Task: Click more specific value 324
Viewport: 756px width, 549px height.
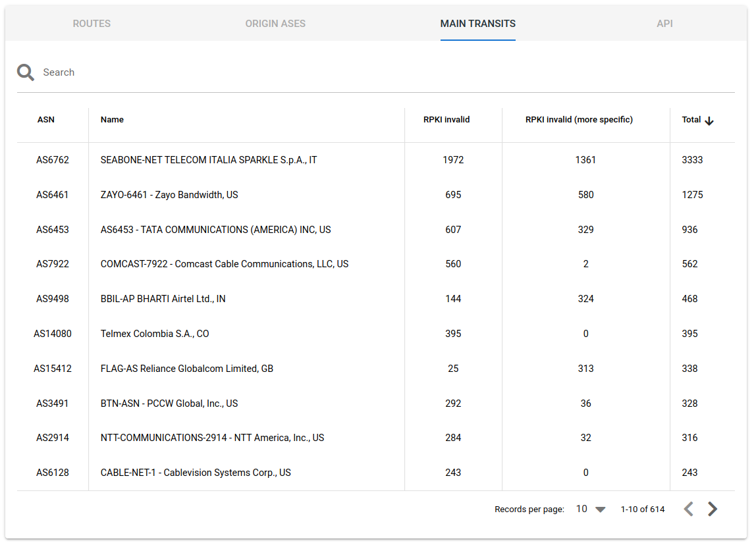Action: click(586, 299)
